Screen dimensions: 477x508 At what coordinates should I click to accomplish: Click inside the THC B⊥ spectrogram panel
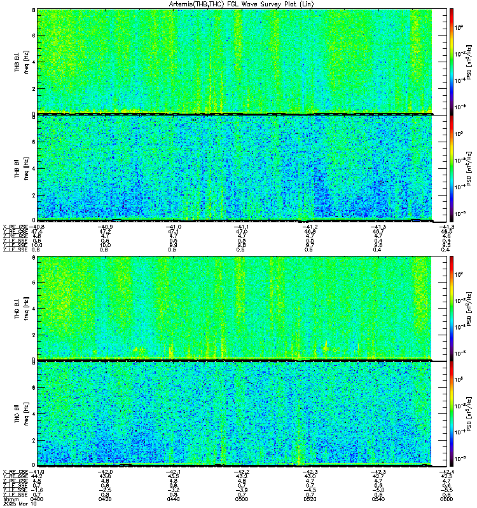click(x=234, y=308)
